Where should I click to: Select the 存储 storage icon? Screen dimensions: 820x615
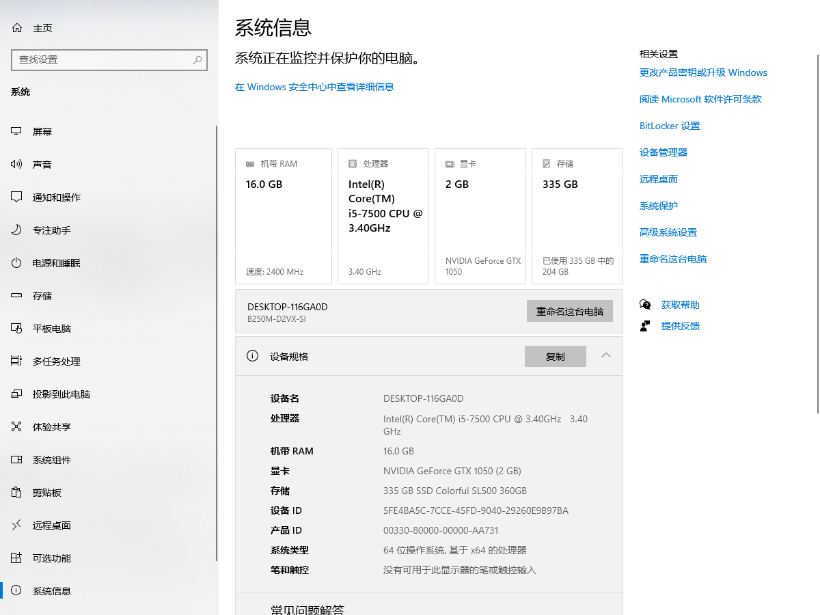[x=15, y=295]
